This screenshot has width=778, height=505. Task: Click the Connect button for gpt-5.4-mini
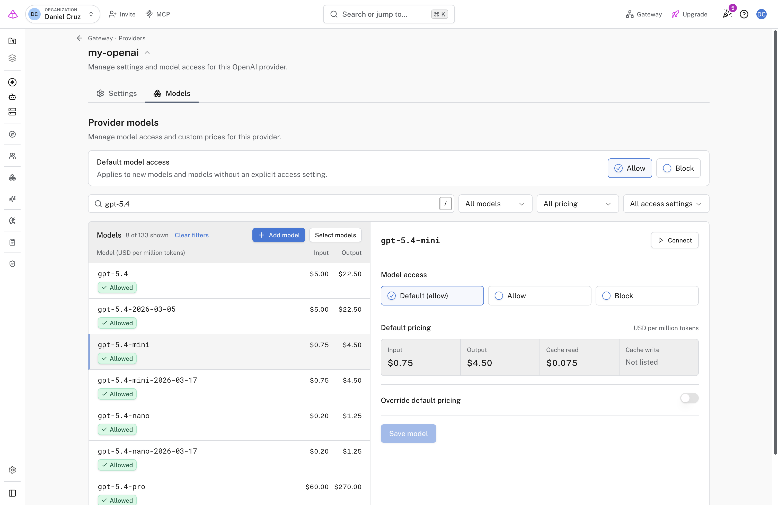coord(675,240)
